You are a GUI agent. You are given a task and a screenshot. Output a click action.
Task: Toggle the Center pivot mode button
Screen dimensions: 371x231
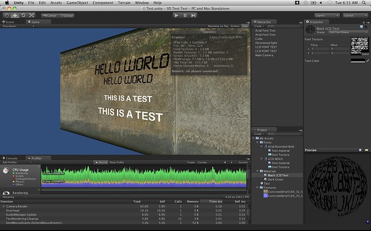coord(50,16)
